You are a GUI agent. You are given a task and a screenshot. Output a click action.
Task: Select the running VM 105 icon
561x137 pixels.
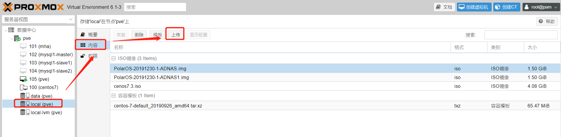click(23, 79)
